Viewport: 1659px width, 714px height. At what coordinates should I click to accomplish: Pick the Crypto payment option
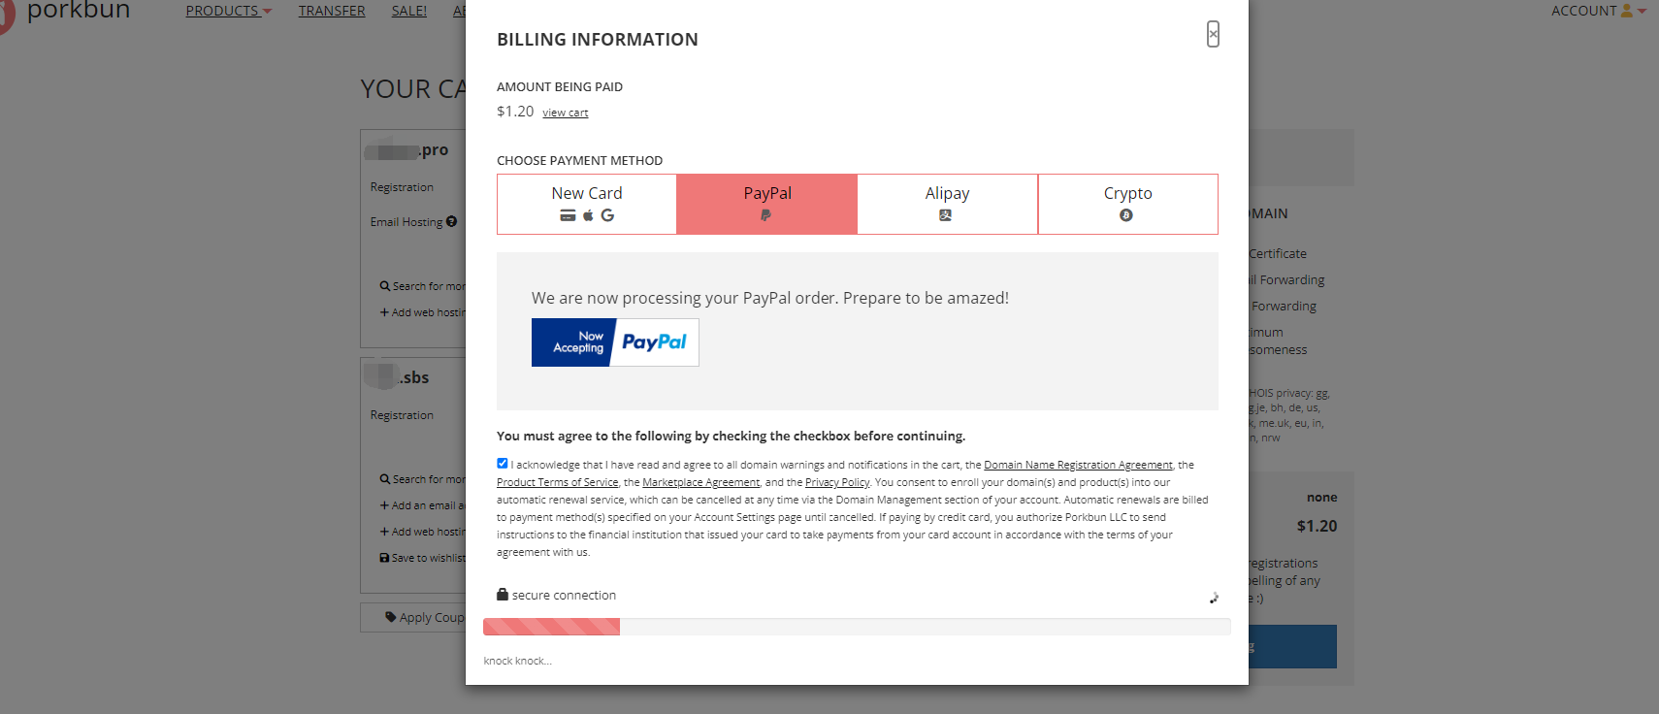[1128, 204]
